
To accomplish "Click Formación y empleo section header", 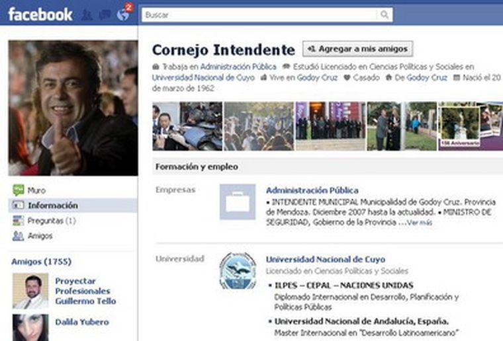I will pyautogui.click(x=197, y=167).
